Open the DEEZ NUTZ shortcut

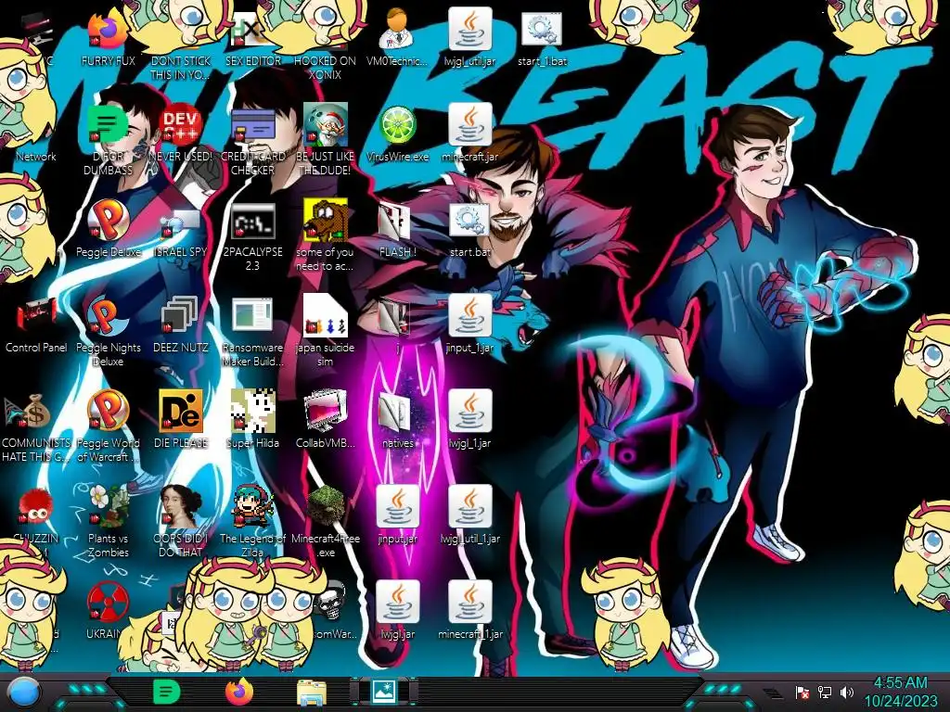coord(179,315)
